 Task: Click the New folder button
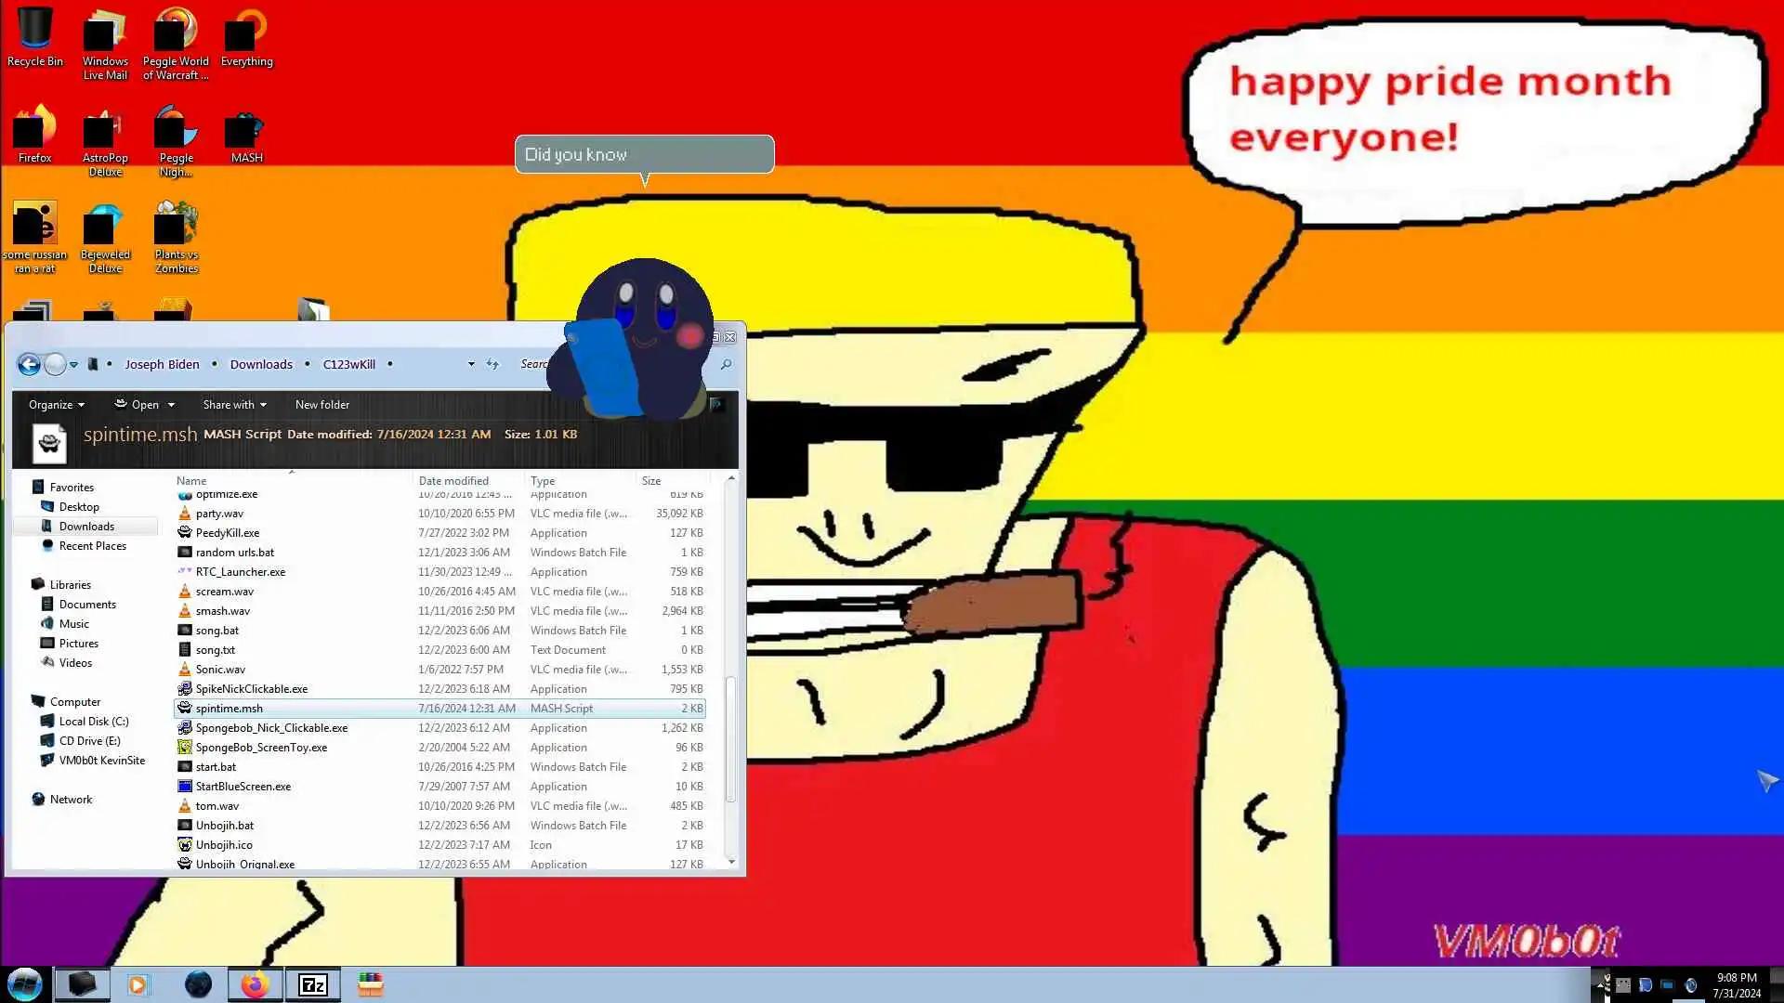coord(321,405)
